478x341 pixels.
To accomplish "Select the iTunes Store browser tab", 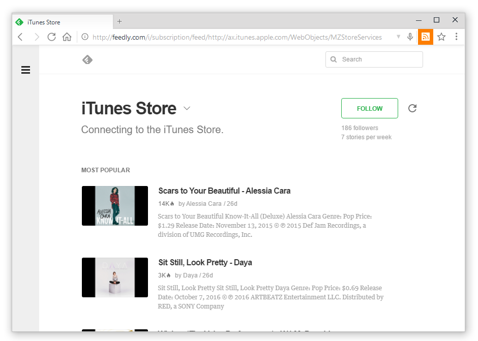I will 63,22.
